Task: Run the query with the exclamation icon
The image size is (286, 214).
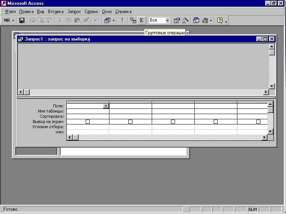Action: [122, 20]
